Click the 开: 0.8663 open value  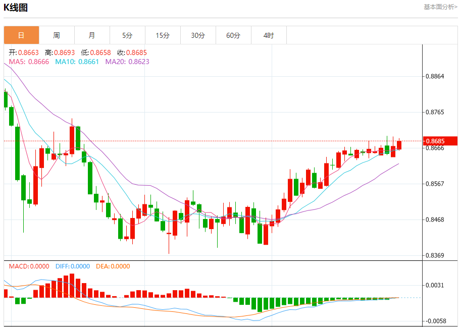tap(24, 52)
